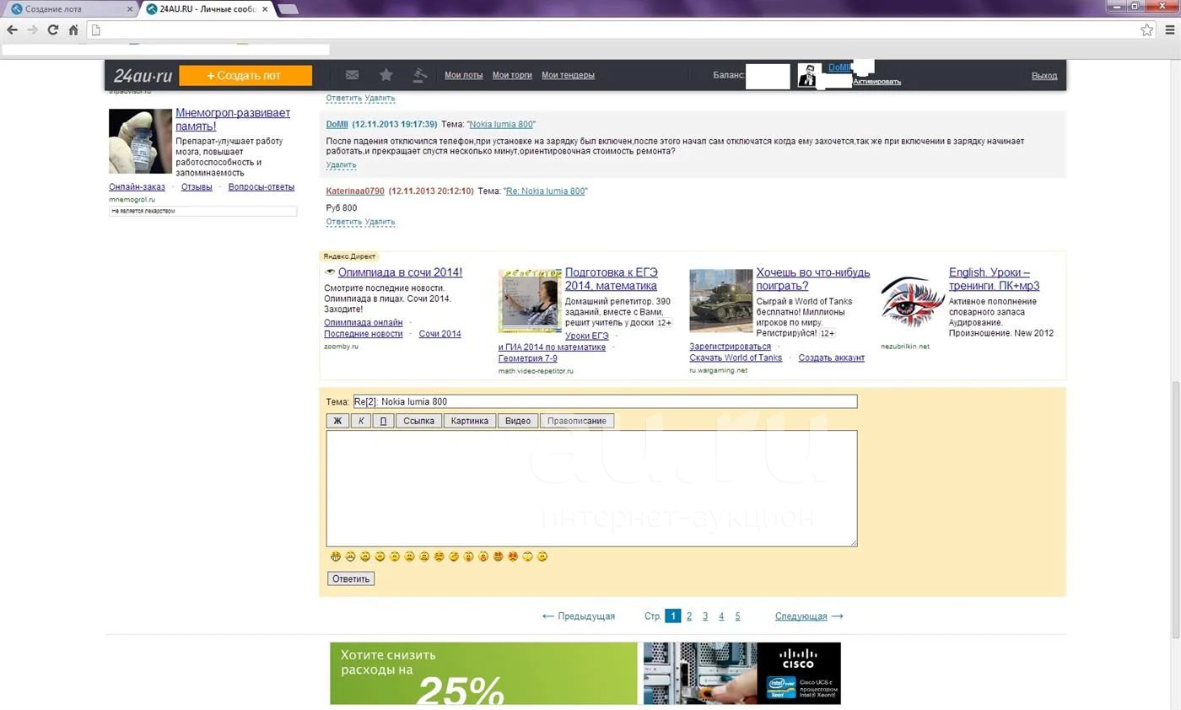Toggle underline П formatting button

[x=383, y=421]
